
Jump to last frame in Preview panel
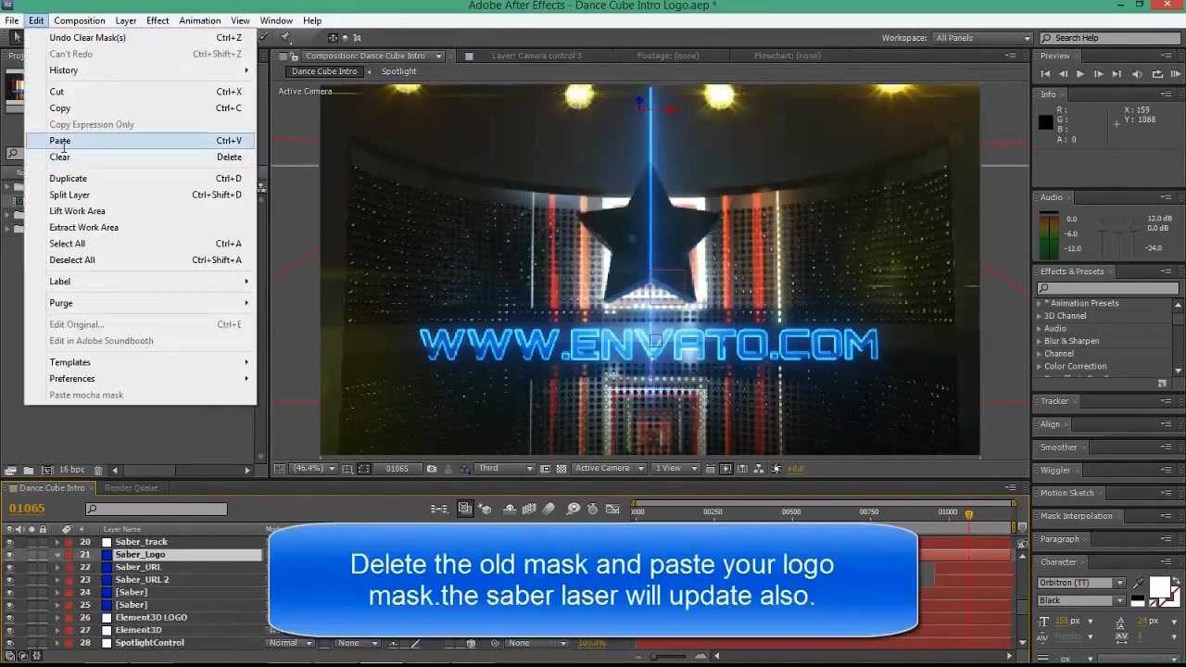coord(1117,74)
